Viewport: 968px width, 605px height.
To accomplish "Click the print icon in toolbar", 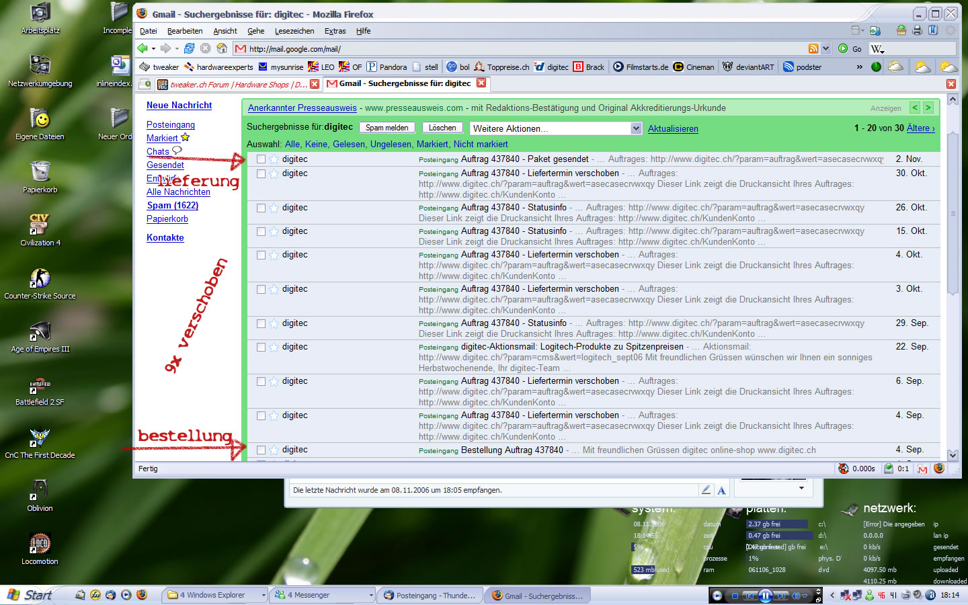I will [917, 30].
